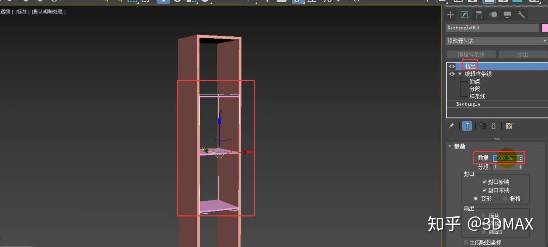Image resolution: width=548 pixels, height=247 pixels.
Task: Select the 面片 output radio button
Action: (x=484, y=216)
